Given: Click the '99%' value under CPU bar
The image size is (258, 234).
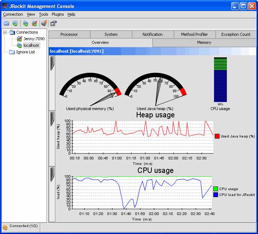Looking at the screenshot, I should click(220, 104).
